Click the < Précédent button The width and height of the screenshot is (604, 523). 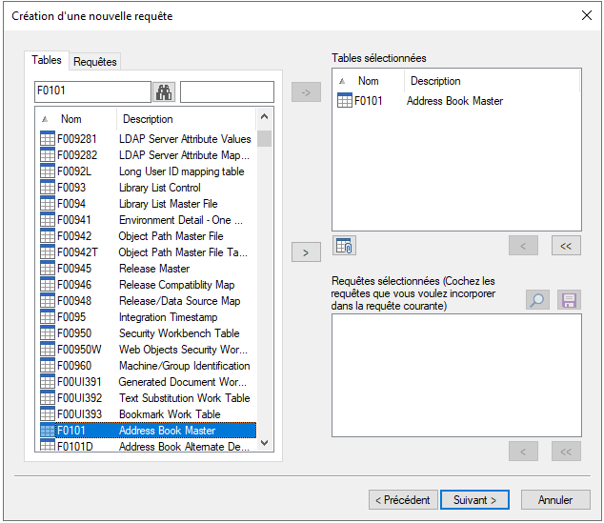click(x=403, y=499)
